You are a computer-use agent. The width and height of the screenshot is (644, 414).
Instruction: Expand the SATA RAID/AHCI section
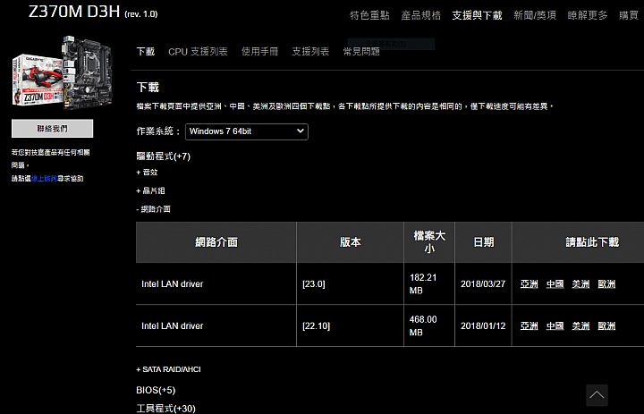coord(168,369)
